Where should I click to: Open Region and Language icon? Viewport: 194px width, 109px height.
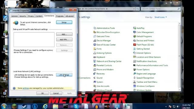135,74
